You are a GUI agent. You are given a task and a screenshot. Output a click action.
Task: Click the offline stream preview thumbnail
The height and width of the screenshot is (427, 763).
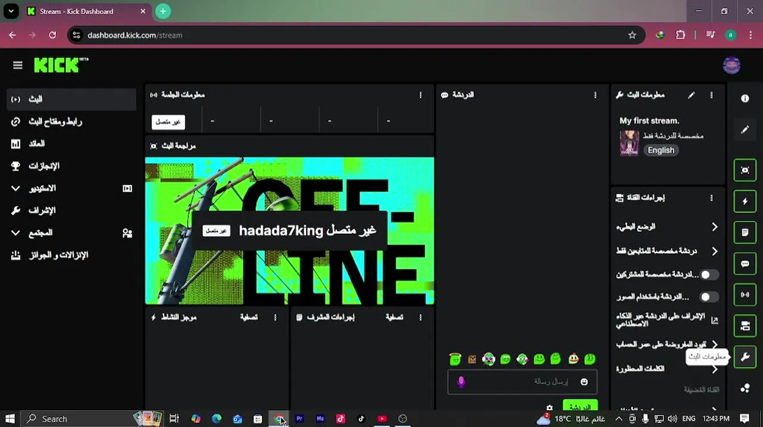pos(289,231)
